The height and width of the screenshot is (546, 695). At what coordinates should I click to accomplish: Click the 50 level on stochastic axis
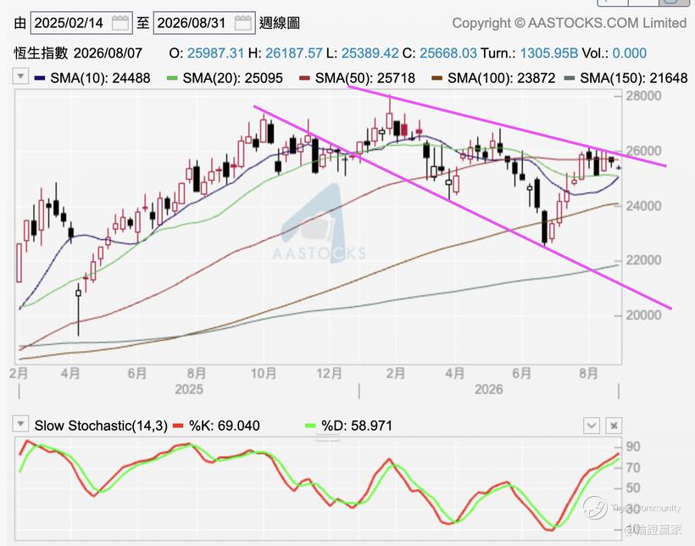click(x=633, y=487)
